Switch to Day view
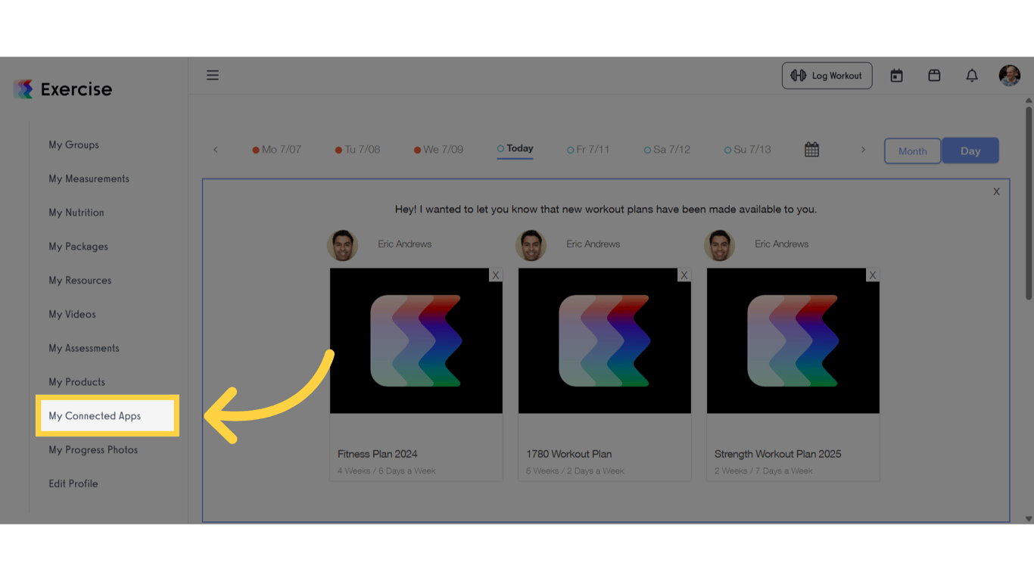 click(x=970, y=151)
